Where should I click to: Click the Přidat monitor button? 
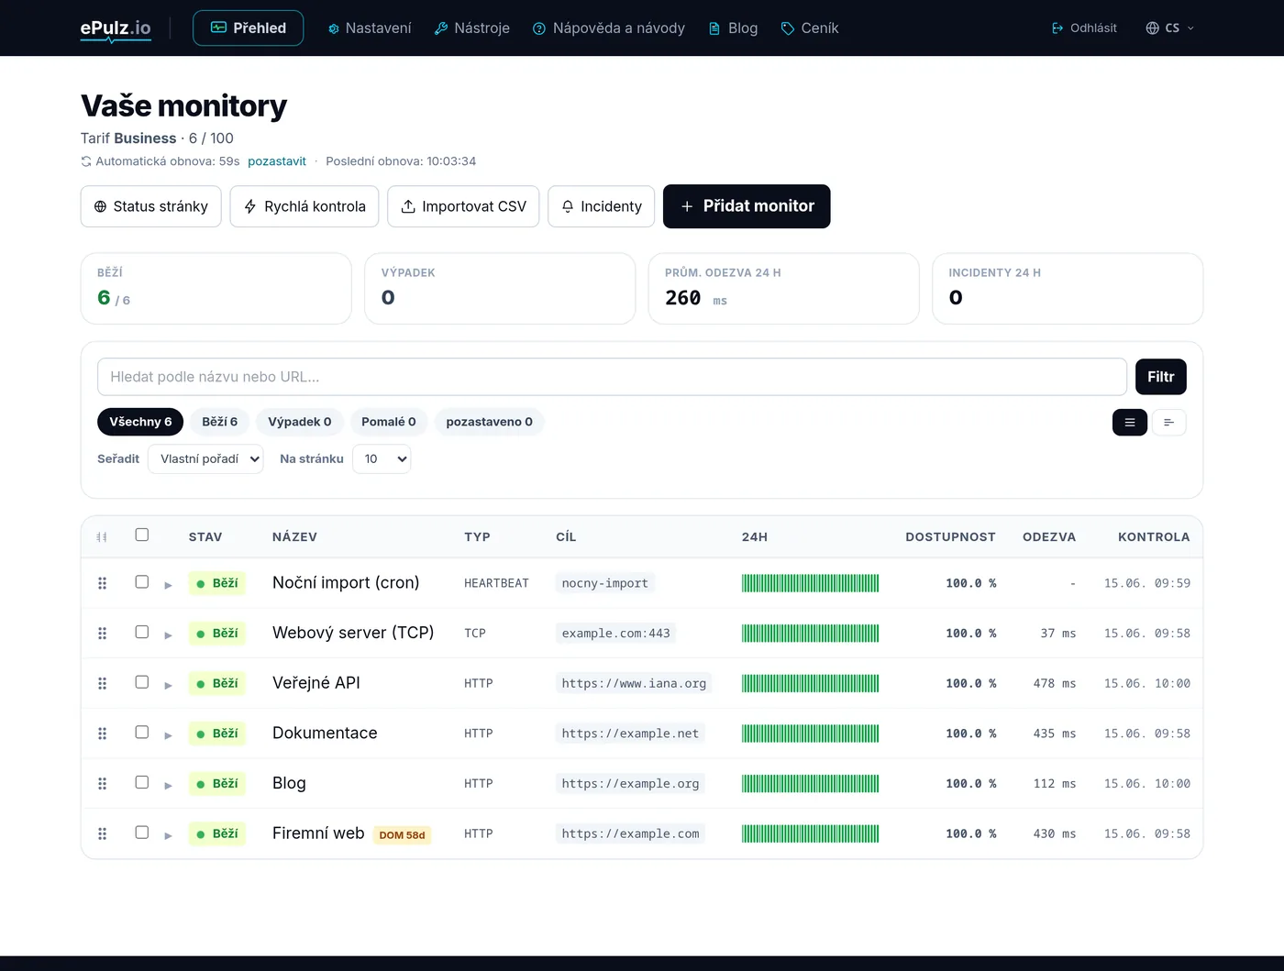(x=747, y=206)
